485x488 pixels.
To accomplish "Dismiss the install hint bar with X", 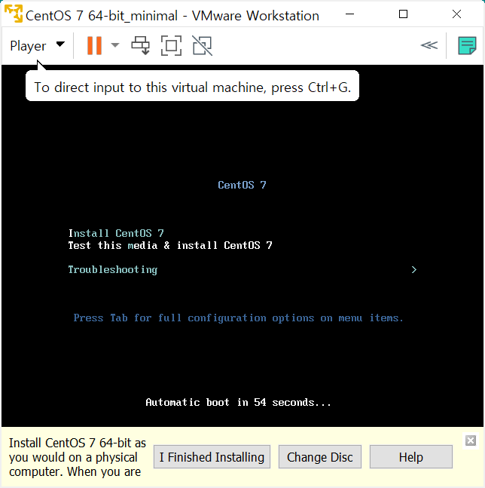I will click(471, 440).
